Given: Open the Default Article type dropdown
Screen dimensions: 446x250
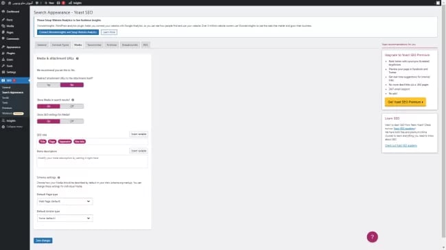Looking at the screenshot, I should point(65,218).
